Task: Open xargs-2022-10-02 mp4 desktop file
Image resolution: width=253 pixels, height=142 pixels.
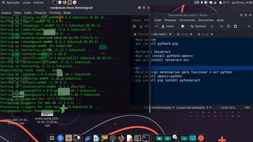Action: pyautogui.click(x=16, y=120)
